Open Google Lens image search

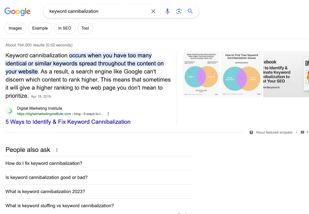pos(179,11)
